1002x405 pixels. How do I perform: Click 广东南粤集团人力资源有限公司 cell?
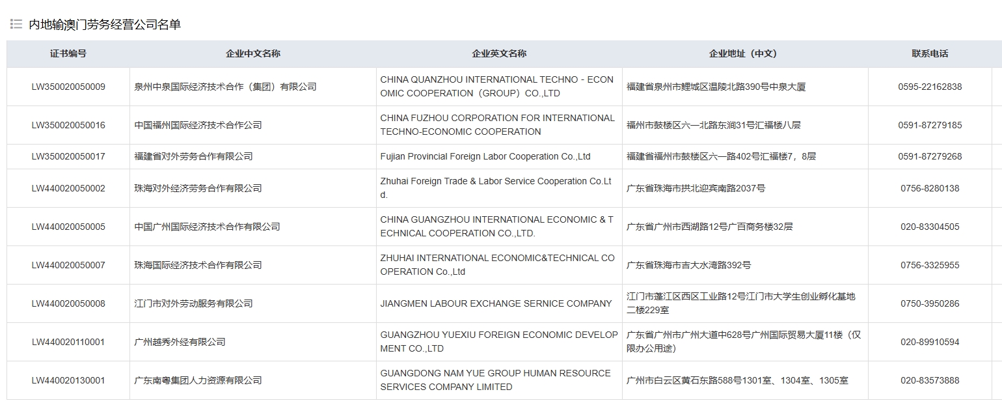click(x=198, y=380)
